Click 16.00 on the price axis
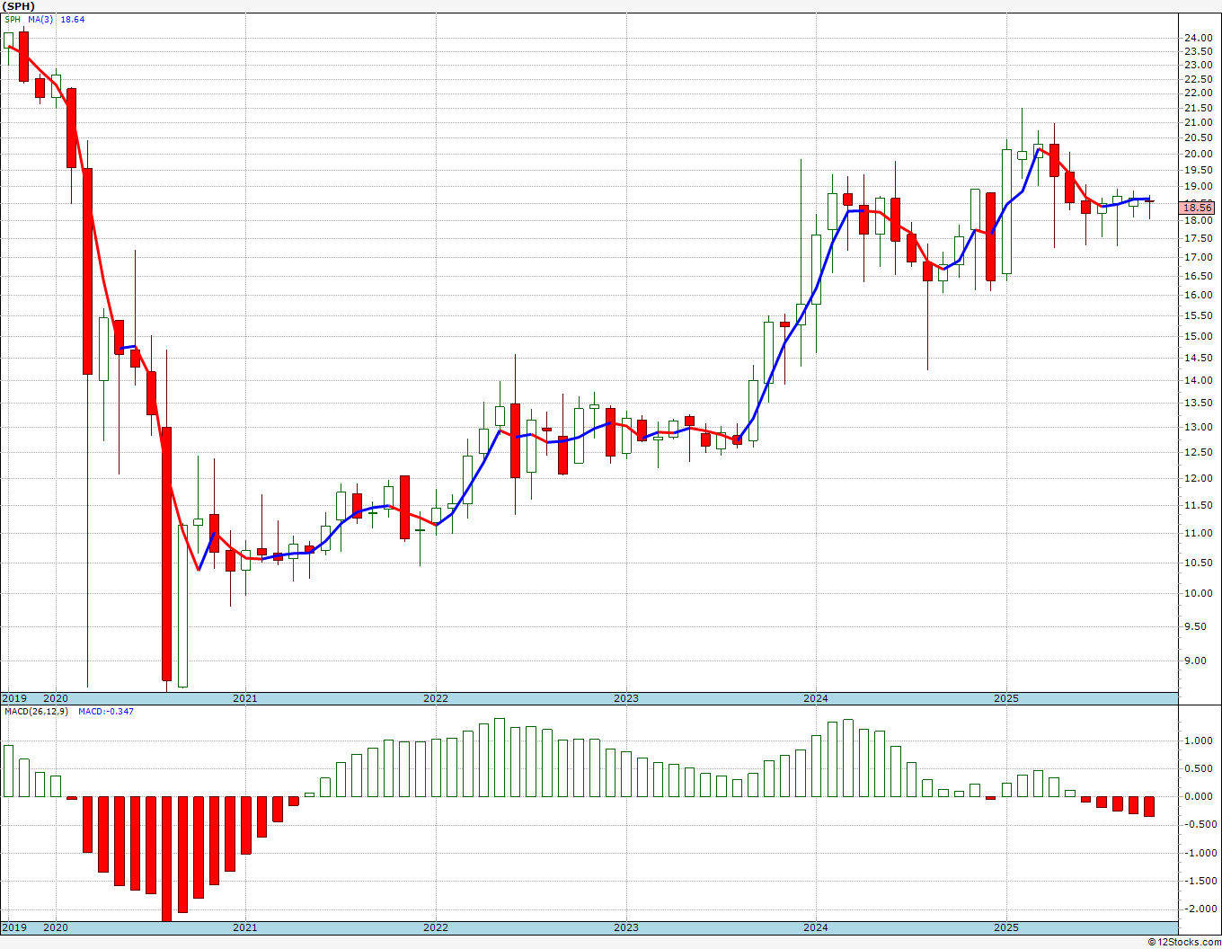 1198,295
